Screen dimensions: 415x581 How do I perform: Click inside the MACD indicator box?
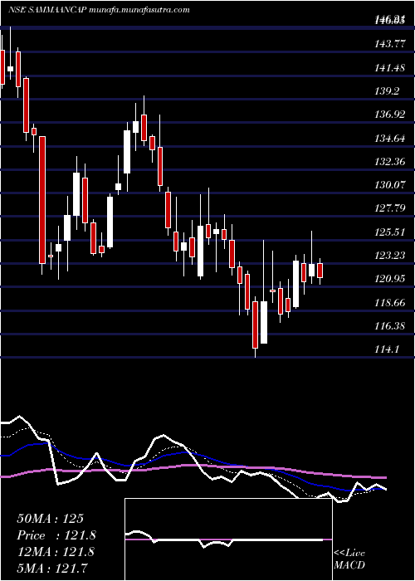[228, 539]
